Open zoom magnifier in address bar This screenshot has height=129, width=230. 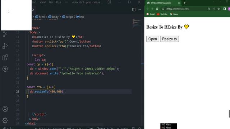coord(209,9)
